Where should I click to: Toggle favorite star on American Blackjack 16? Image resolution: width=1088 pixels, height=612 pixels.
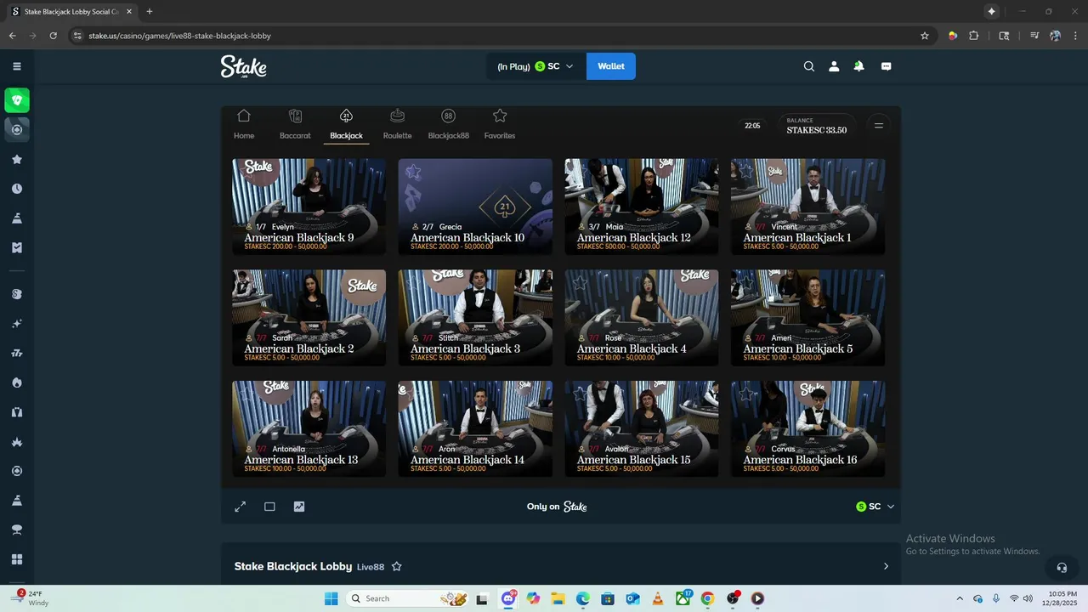tap(746, 394)
